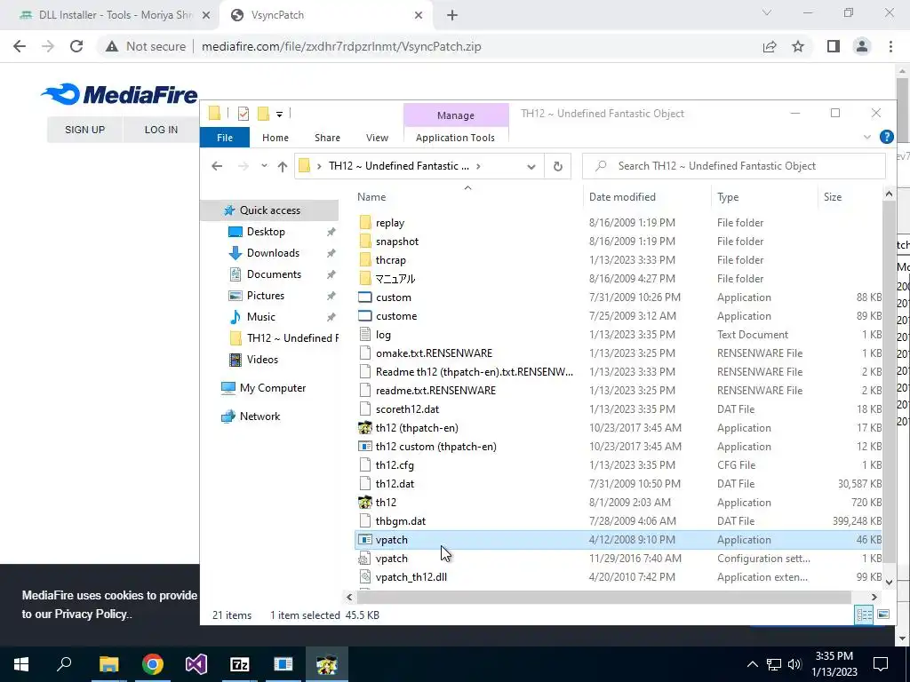This screenshot has width=910, height=682.
Task: Click the MediaFire LOG IN button
Action: [161, 130]
